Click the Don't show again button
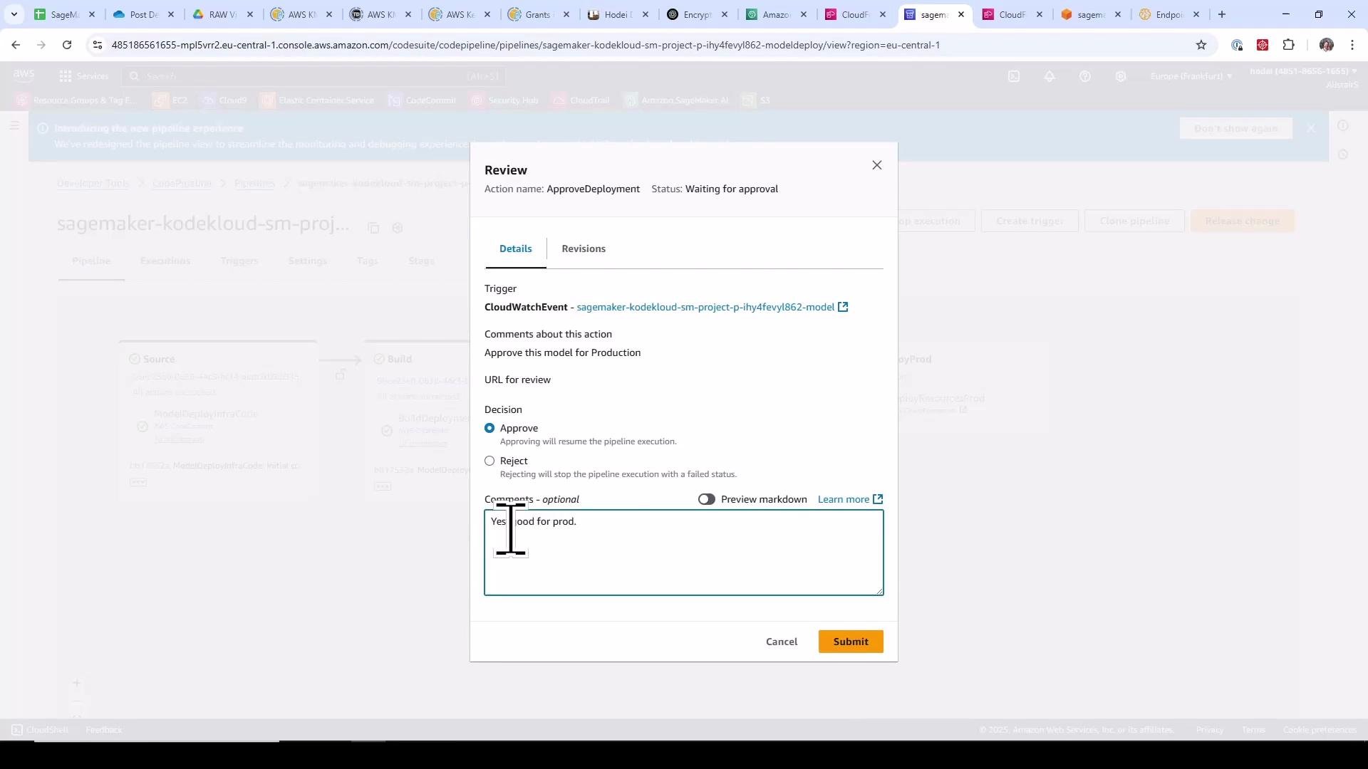 [1235, 128]
